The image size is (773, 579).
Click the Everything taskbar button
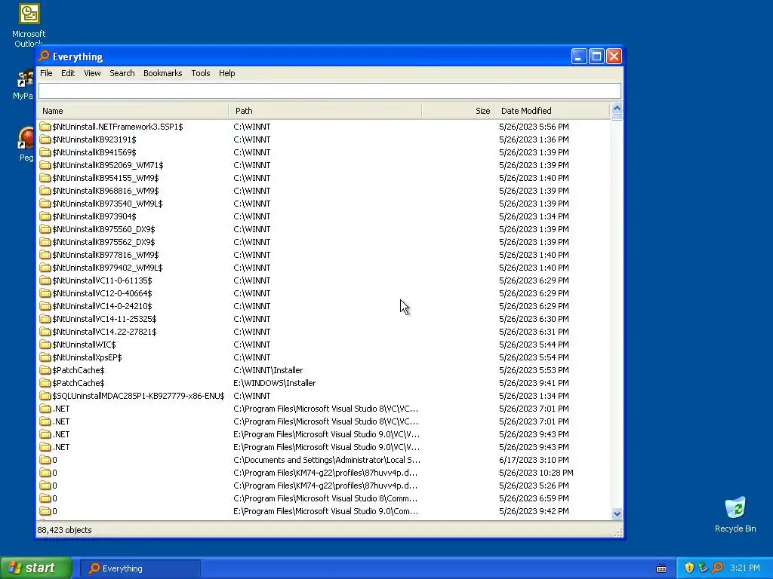coord(140,568)
